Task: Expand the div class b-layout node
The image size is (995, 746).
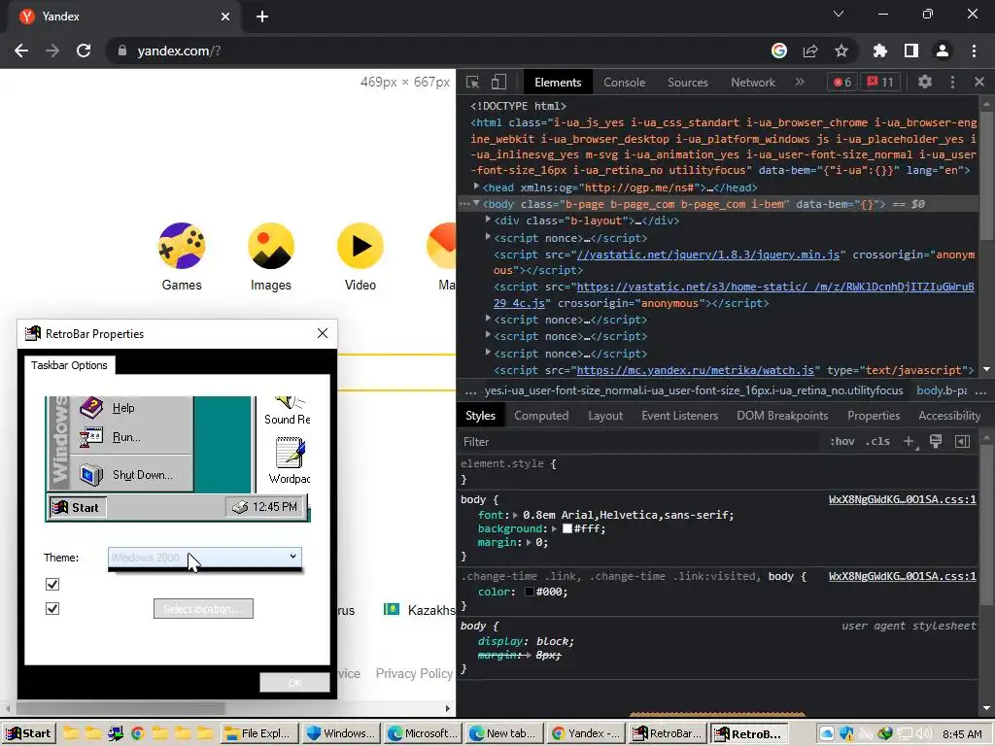Action: click(x=488, y=220)
